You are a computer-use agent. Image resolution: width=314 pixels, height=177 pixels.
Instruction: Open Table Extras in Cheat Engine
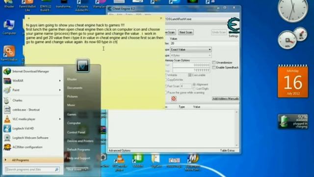(227, 150)
